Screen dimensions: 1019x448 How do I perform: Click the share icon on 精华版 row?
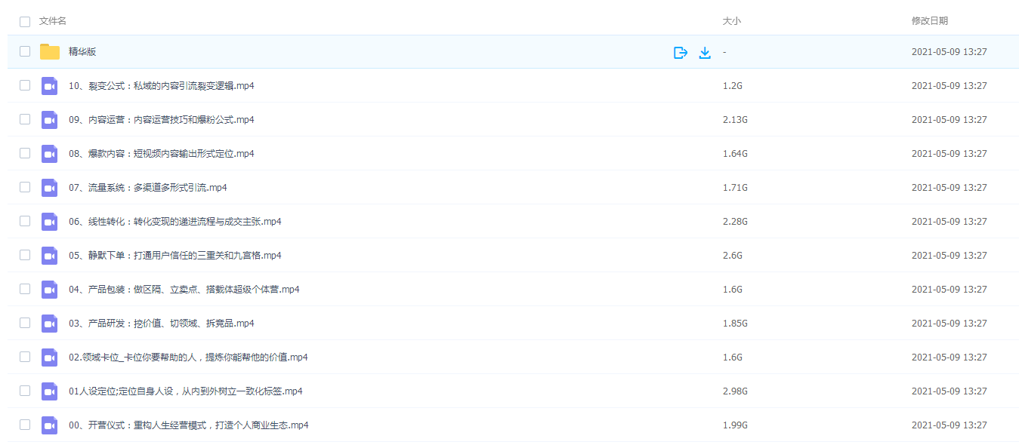[x=681, y=52]
